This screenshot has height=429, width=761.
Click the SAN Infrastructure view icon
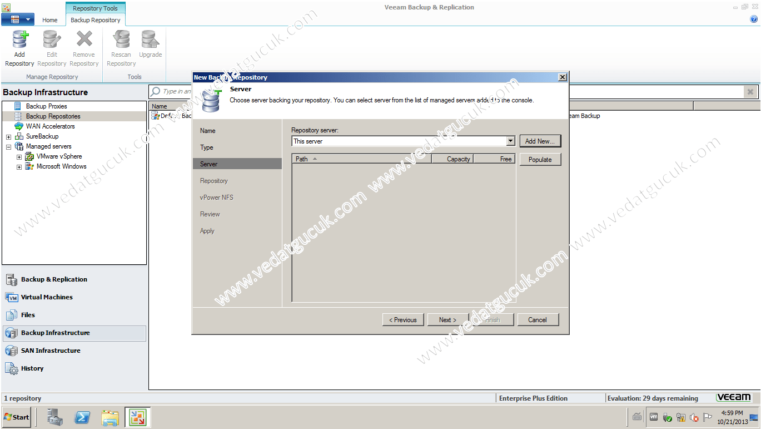pyautogui.click(x=11, y=351)
